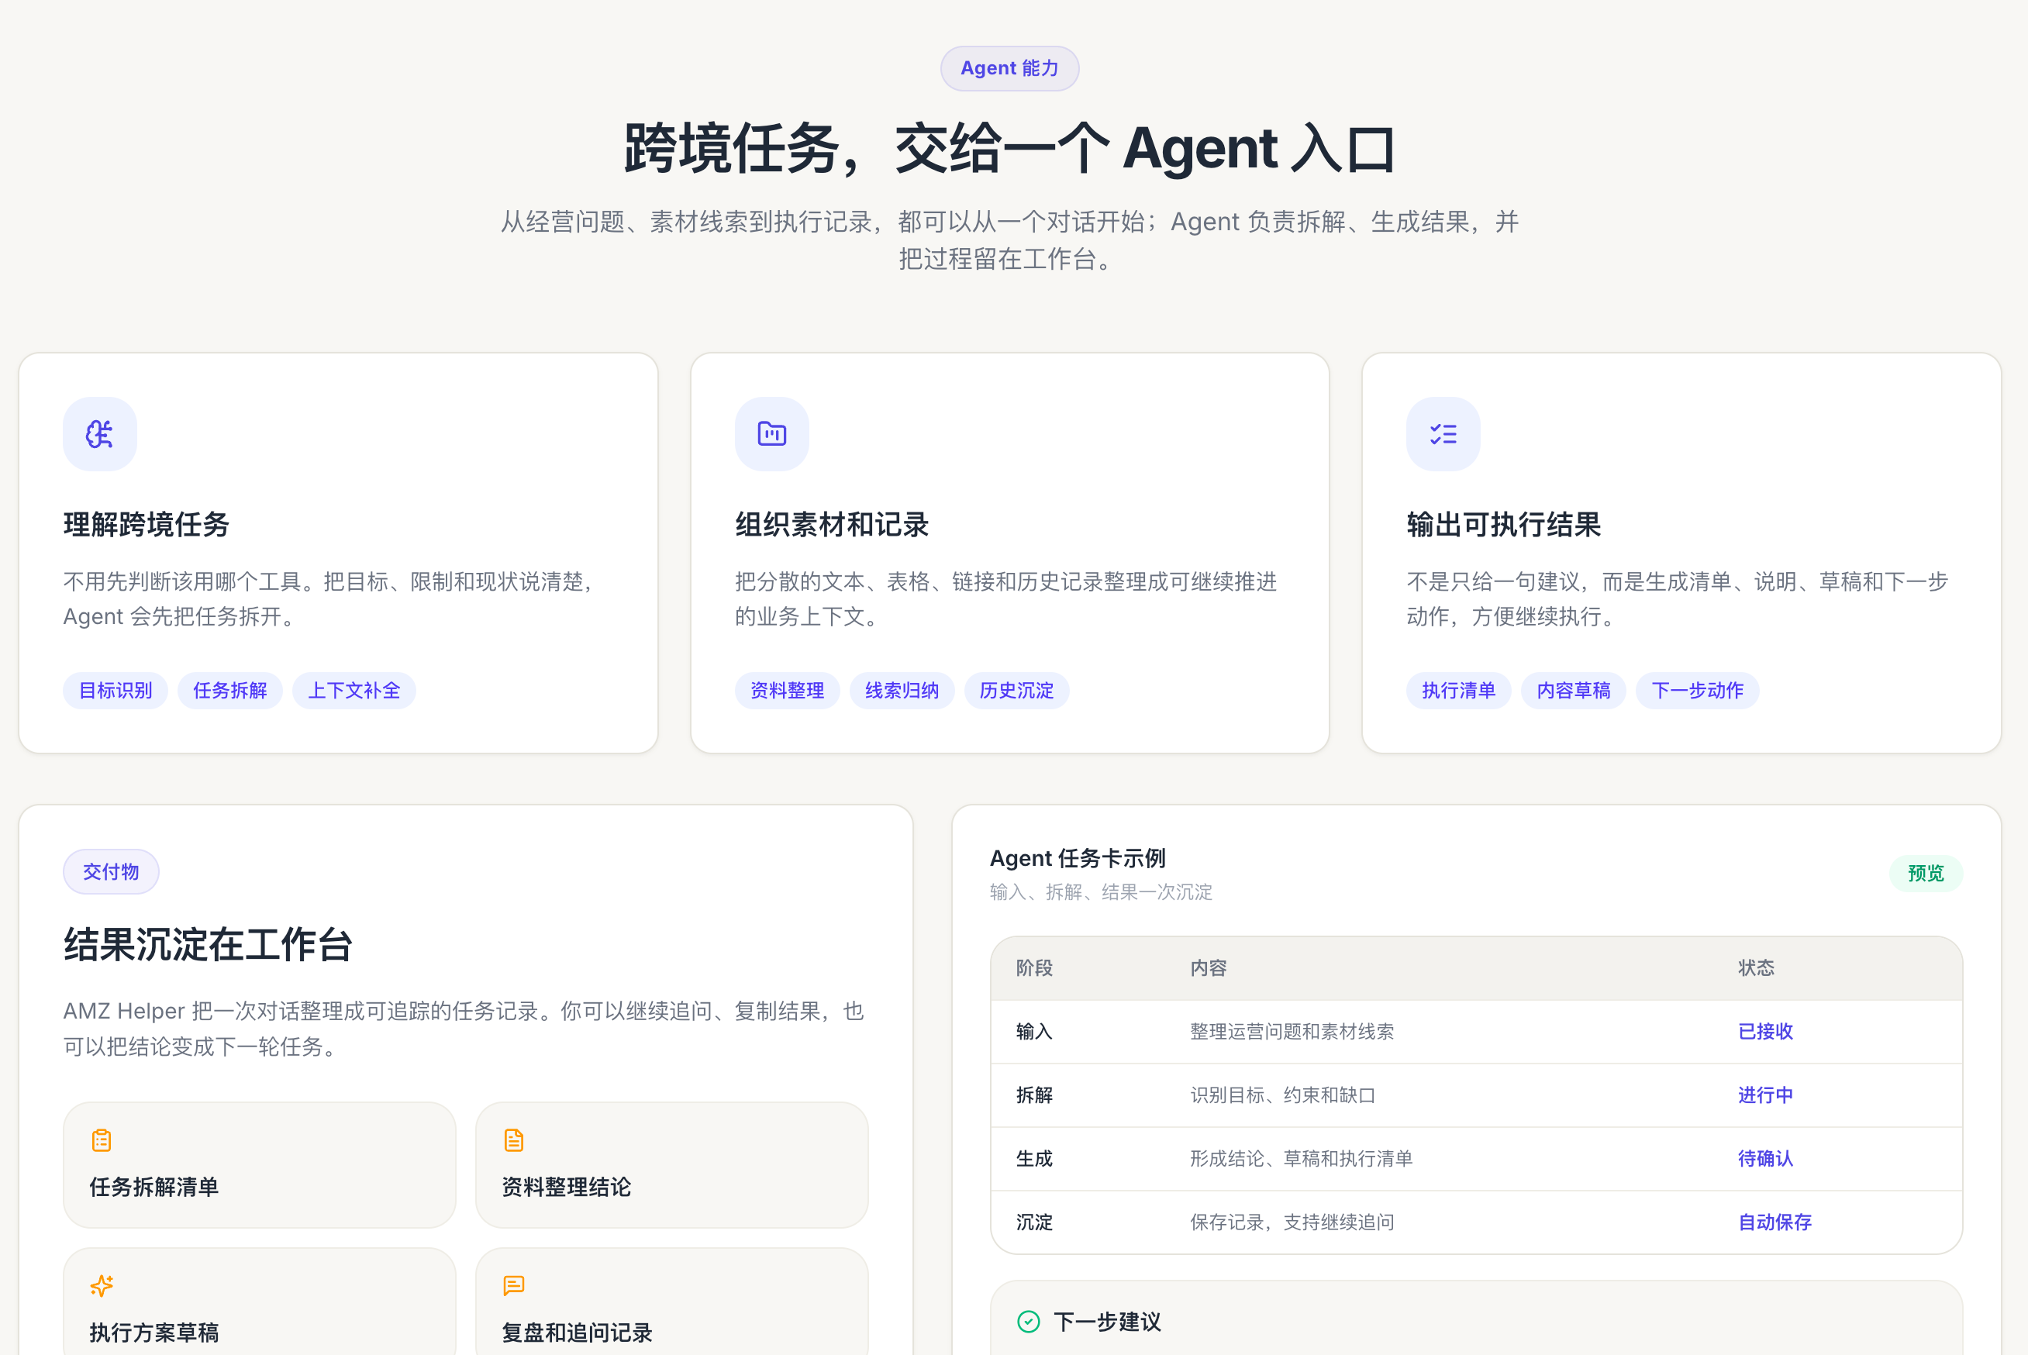Viewport: 2028px width, 1355px height.
Task: Click the Agent 任务卡示例 title
Action: [x=1078, y=858]
